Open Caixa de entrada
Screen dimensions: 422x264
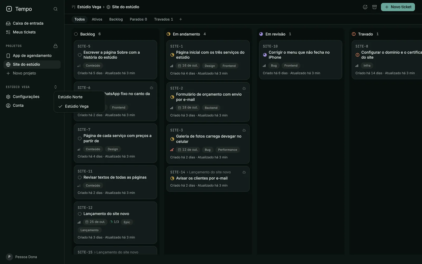pyautogui.click(x=32, y=23)
